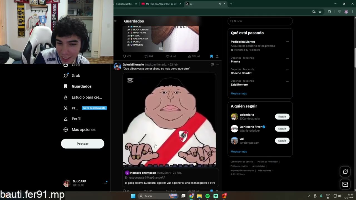
Task: Open La Historia River's profile avatar
Action: [x=234, y=129]
